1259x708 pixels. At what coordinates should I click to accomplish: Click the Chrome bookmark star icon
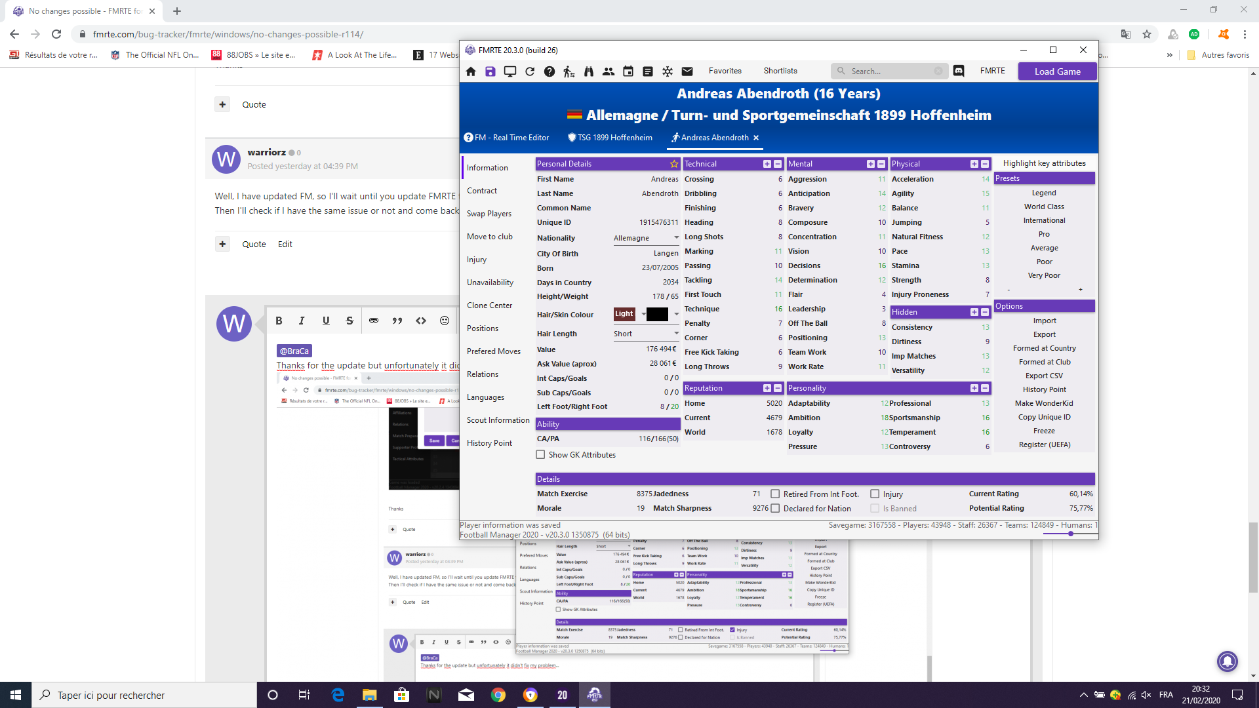(1147, 34)
